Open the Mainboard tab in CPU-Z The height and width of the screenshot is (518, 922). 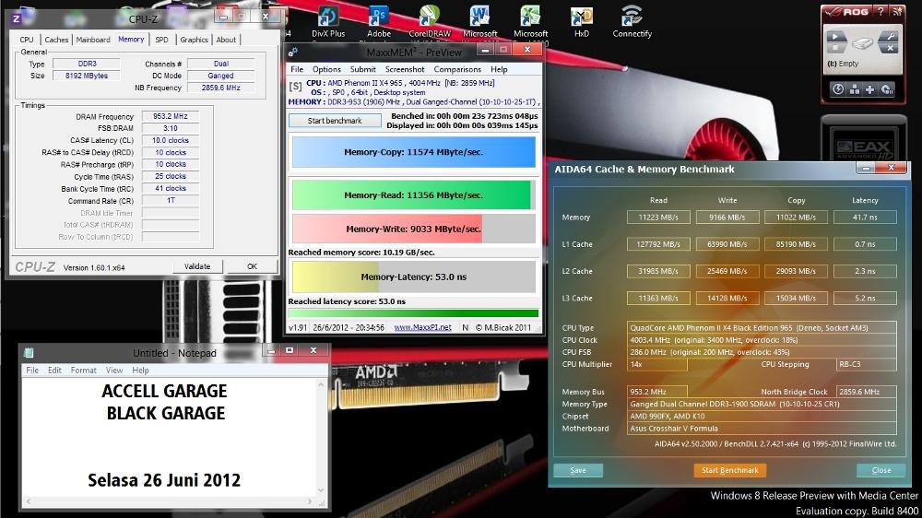(x=93, y=40)
